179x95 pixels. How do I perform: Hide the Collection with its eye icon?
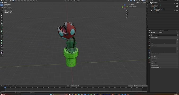[x=176, y=4]
